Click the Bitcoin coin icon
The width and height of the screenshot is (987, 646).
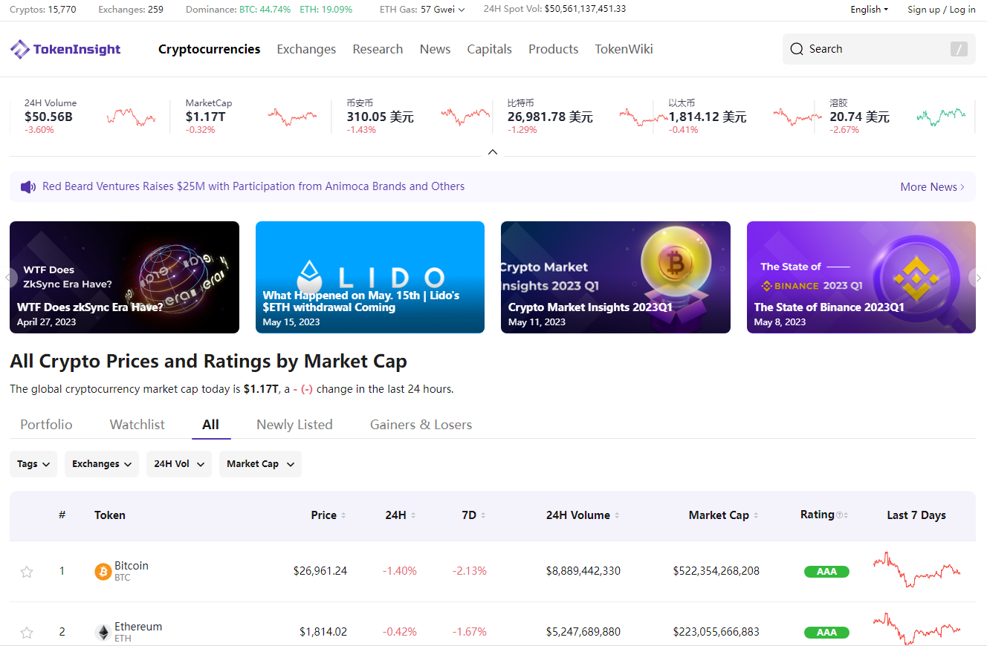point(103,571)
